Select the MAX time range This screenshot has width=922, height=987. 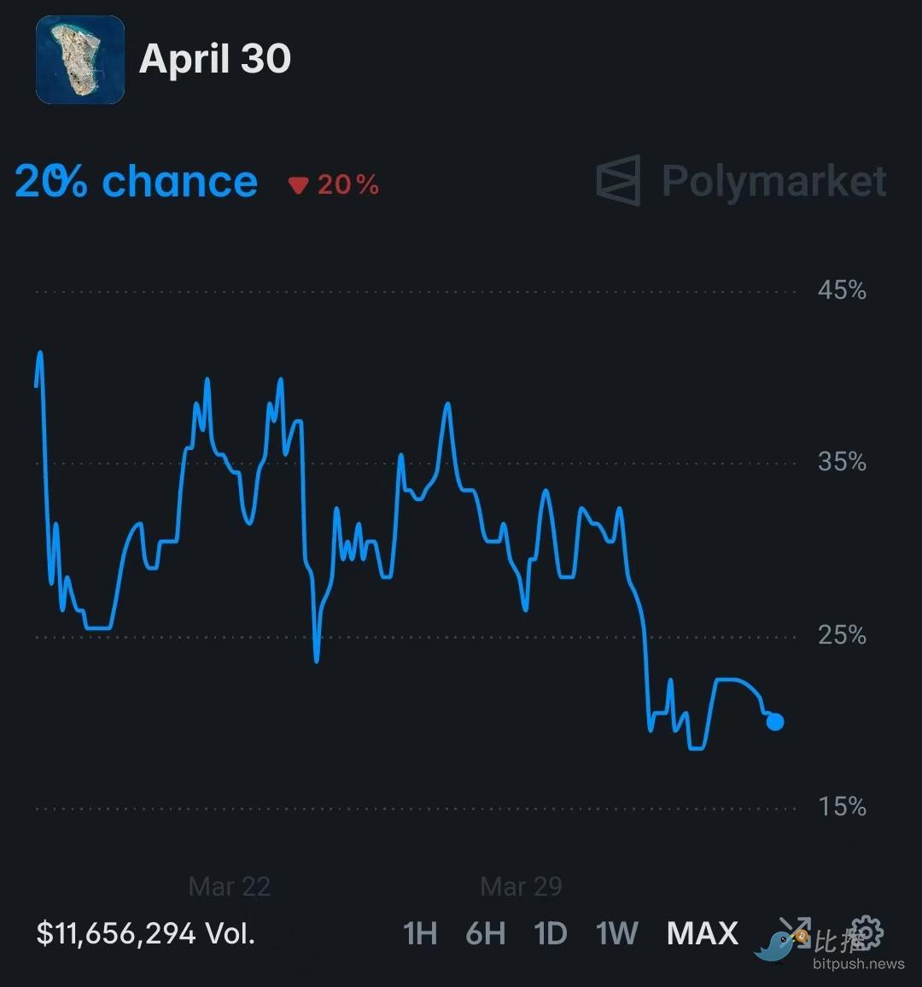coord(702,933)
